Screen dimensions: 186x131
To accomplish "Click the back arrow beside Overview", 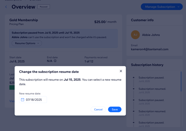I will point(6,7).
